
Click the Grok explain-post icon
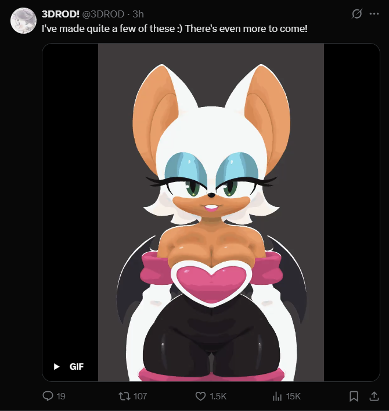[356, 13]
